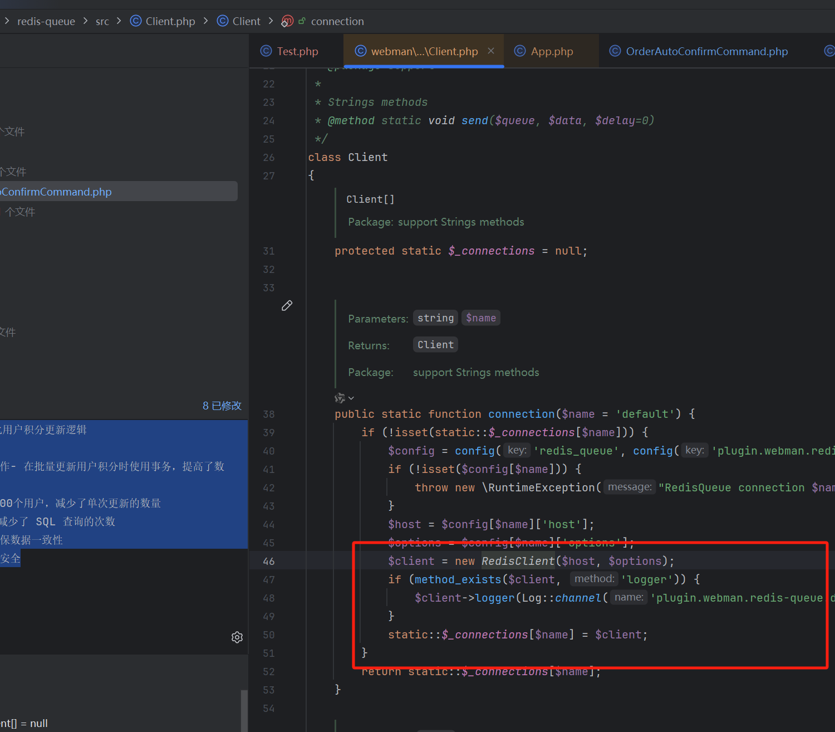Open the OrderAutoConfirmCommand.php editor tab
The height and width of the screenshot is (732, 835).
coord(706,51)
